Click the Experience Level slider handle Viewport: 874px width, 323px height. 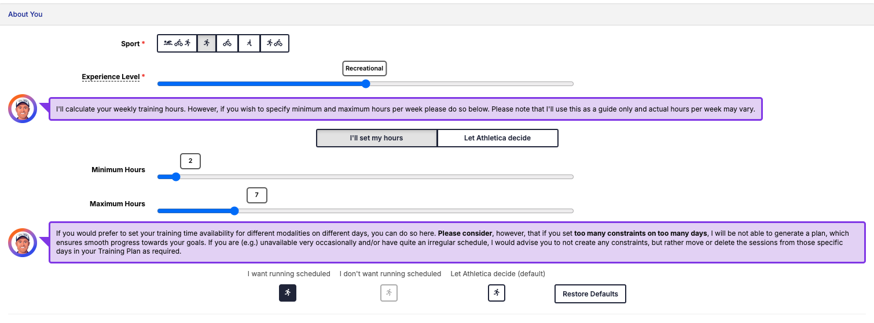coord(366,84)
